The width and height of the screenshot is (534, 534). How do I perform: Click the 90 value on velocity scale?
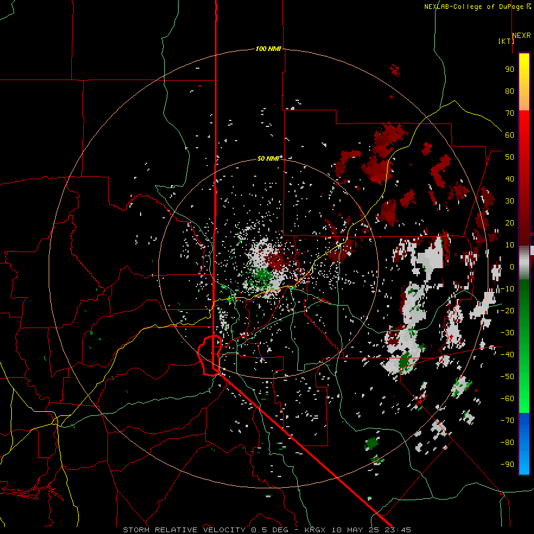click(x=510, y=69)
